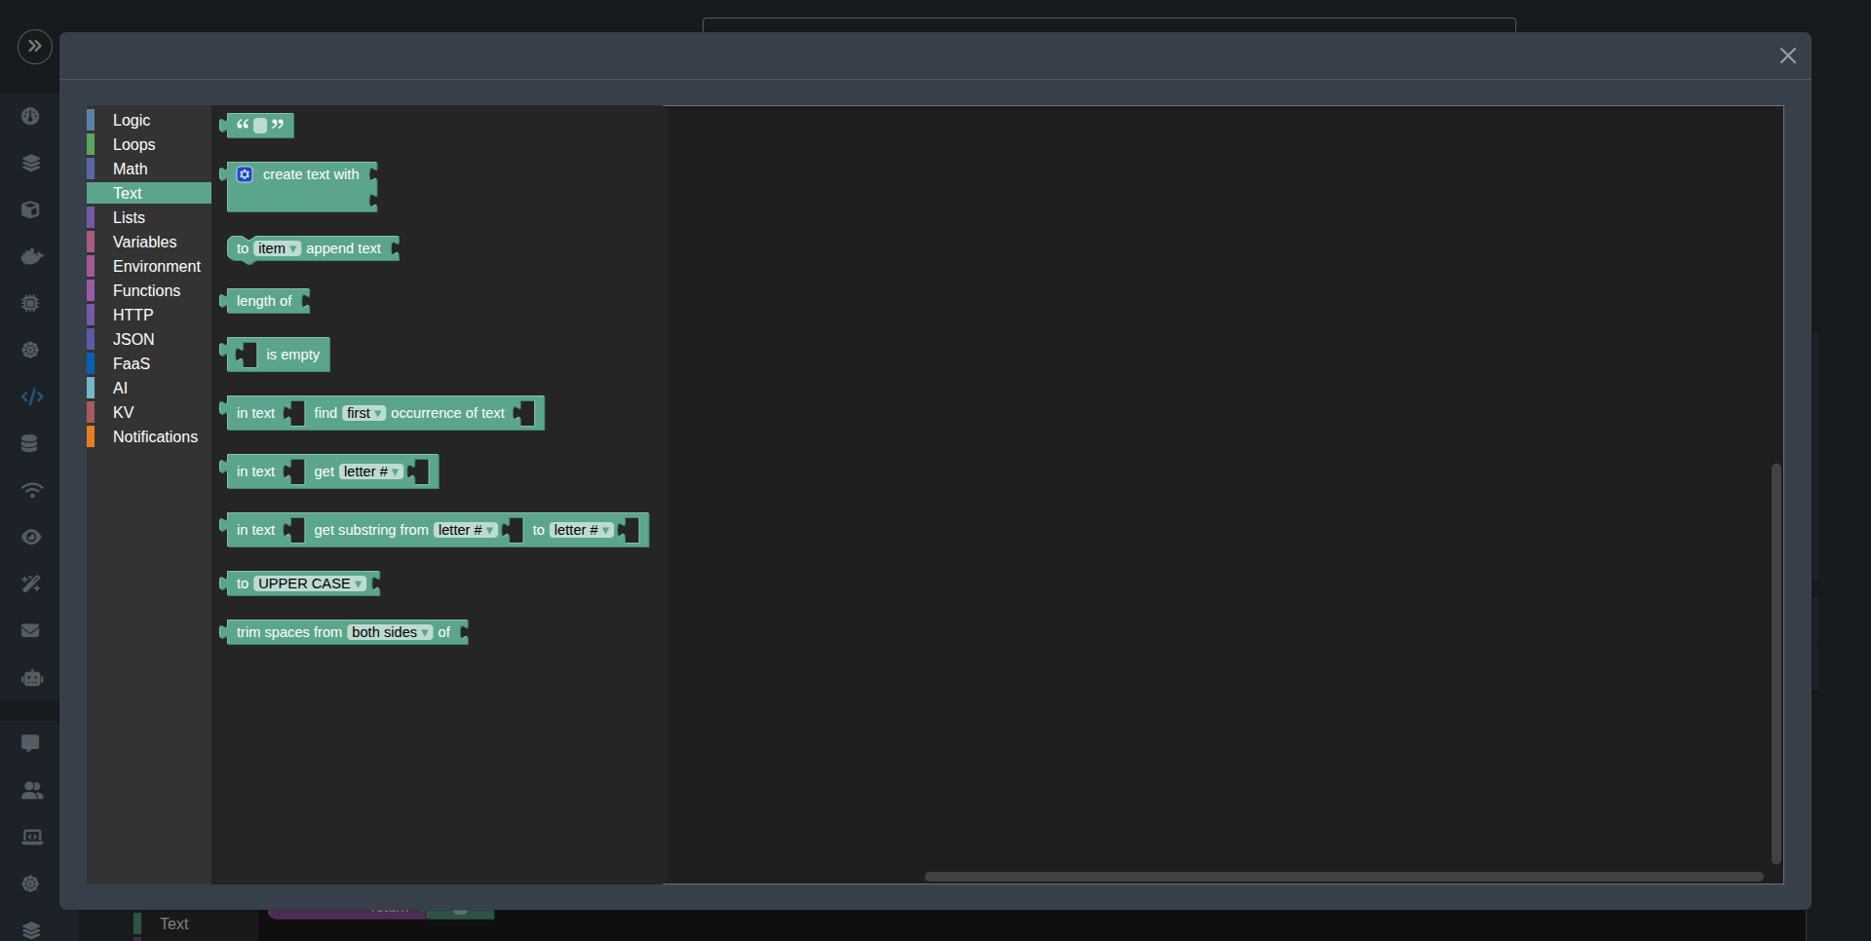The height and width of the screenshot is (941, 1871).
Task: Select the Logic block category
Action: pos(149,120)
